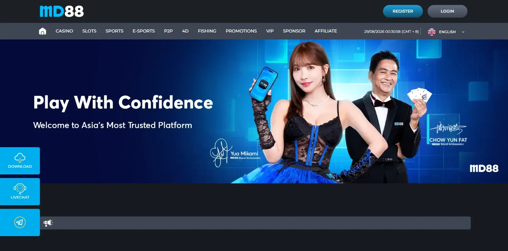Click the Welcome to Asia's Most Trusted Platform text

[113, 125]
